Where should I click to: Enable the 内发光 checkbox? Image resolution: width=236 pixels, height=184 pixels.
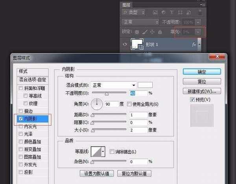click(x=20, y=126)
